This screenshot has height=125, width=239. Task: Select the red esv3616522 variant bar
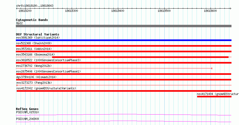tap(124, 63)
